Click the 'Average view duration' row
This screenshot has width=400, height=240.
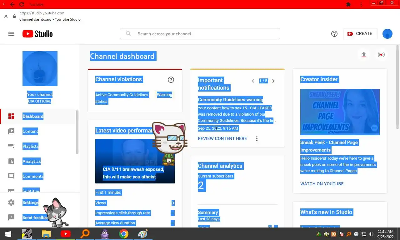135,223
